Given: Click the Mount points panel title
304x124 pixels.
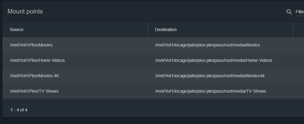Looking at the screenshot, I should point(25,11).
